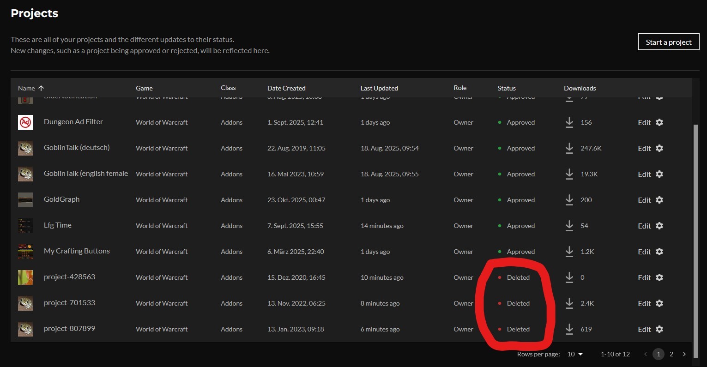This screenshot has height=367, width=707.
Task: Click the Dungeon Ad Filter project thumbnail
Action: (x=25, y=122)
